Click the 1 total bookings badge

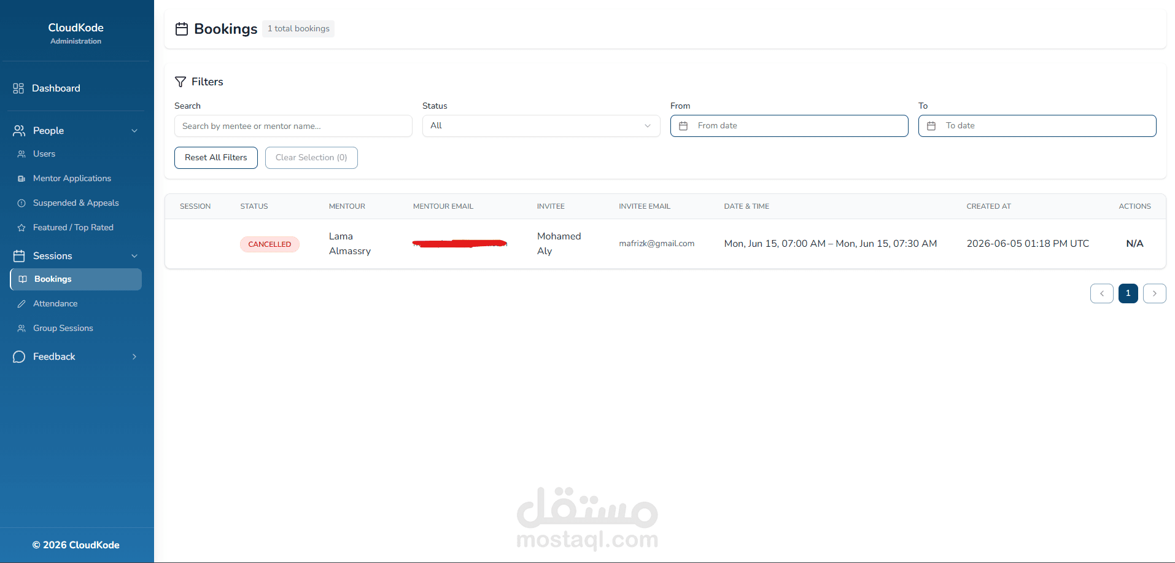298,29
